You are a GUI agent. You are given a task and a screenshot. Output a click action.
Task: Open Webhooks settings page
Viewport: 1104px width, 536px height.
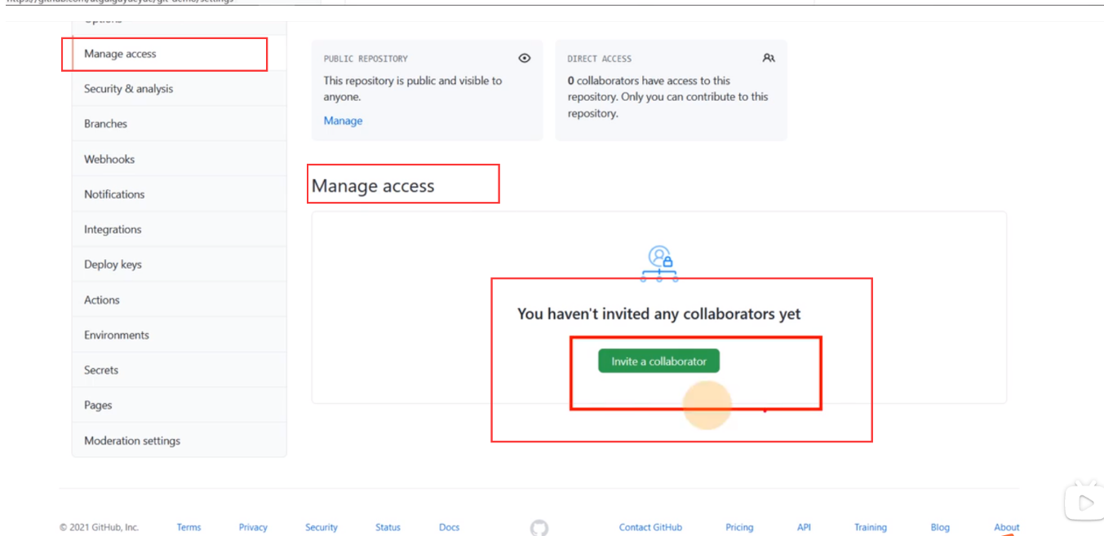179,159
